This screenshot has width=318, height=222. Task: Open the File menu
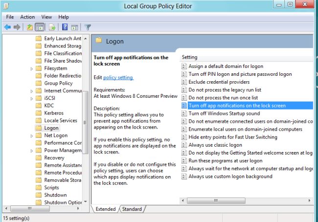(x=10, y=17)
